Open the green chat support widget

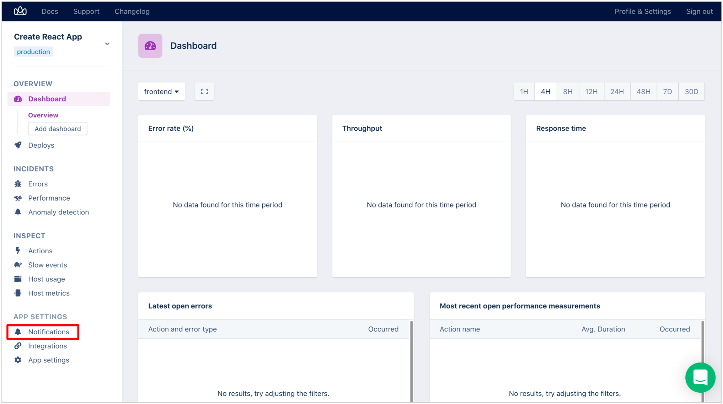[x=700, y=378]
